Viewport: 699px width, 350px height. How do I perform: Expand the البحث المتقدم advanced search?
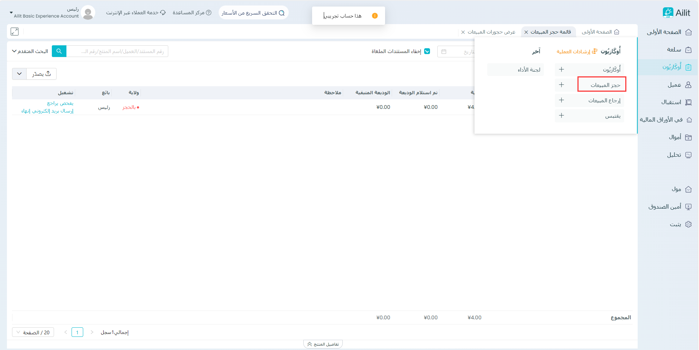(30, 52)
